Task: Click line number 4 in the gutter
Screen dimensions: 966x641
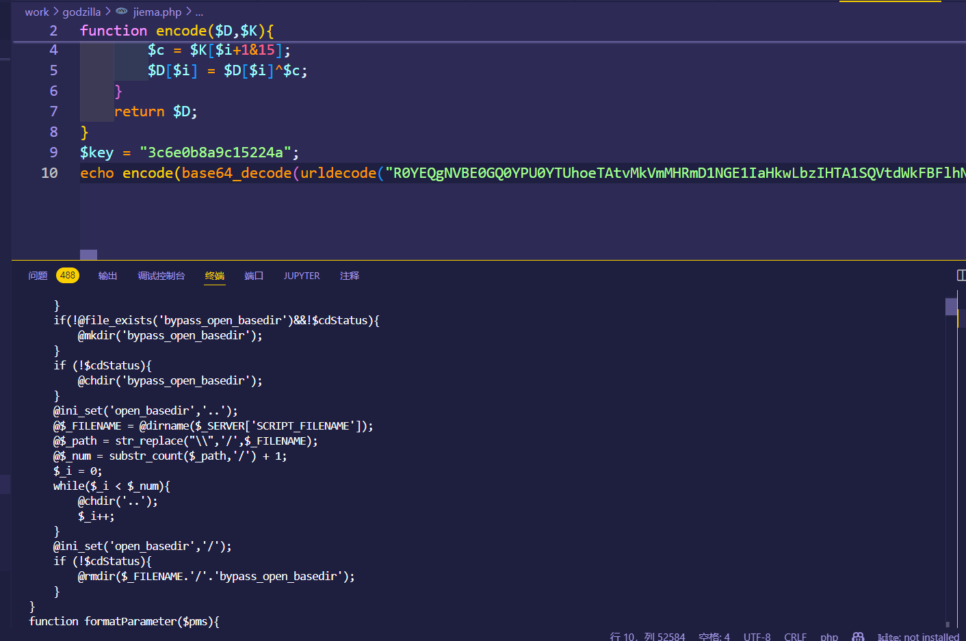Action: click(53, 50)
